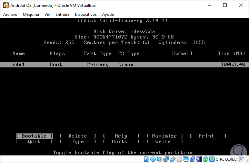This screenshot has height=163, width=249.
Task: Select the Units option in cfdisk
Action: pyautogui.click(x=121, y=141)
